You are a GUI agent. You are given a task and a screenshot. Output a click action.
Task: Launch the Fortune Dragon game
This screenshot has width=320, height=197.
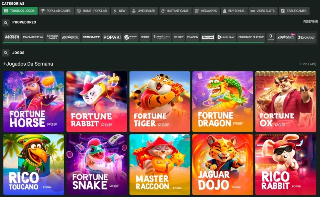pyautogui.click(x=223, y=102)
